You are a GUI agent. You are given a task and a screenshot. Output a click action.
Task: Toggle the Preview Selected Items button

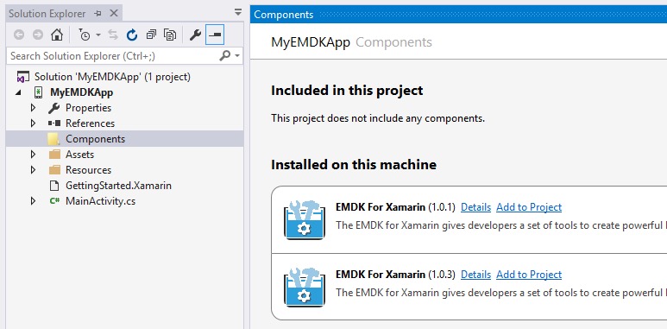pyautogui.click(x=215, y=35)
